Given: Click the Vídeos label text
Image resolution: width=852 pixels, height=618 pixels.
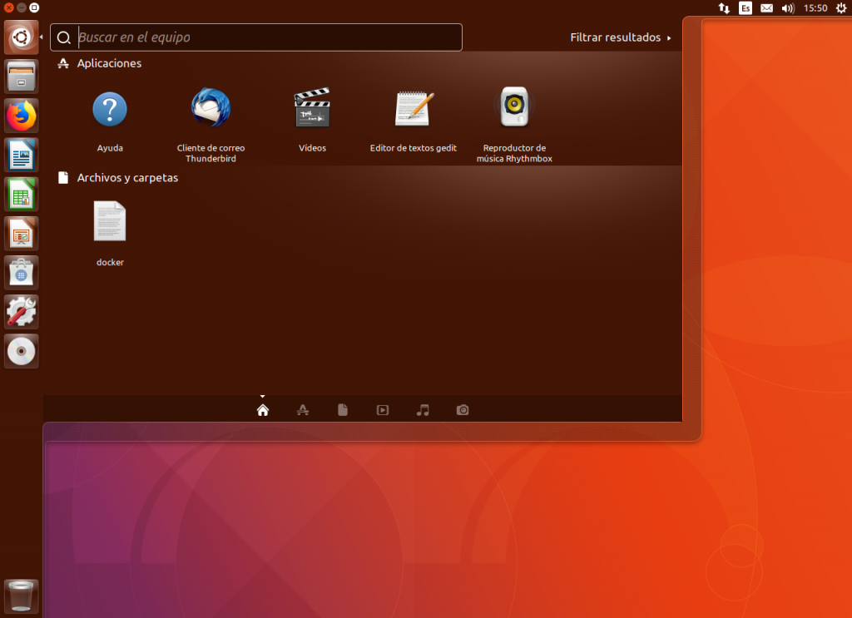Looking at the screenshot, I should [x=313, y=148].
